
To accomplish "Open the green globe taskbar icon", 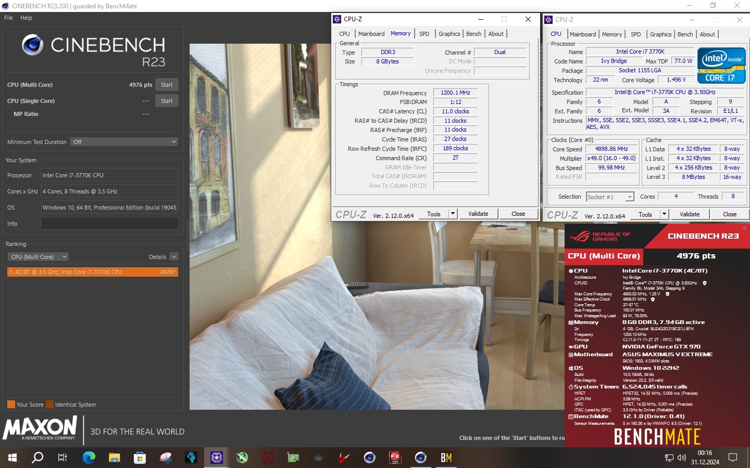I will [242, 458].
